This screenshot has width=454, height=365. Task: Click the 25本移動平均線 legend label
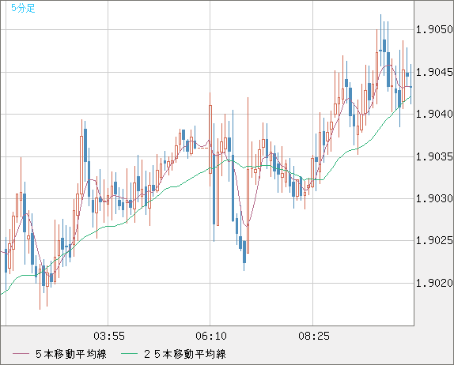185,354
